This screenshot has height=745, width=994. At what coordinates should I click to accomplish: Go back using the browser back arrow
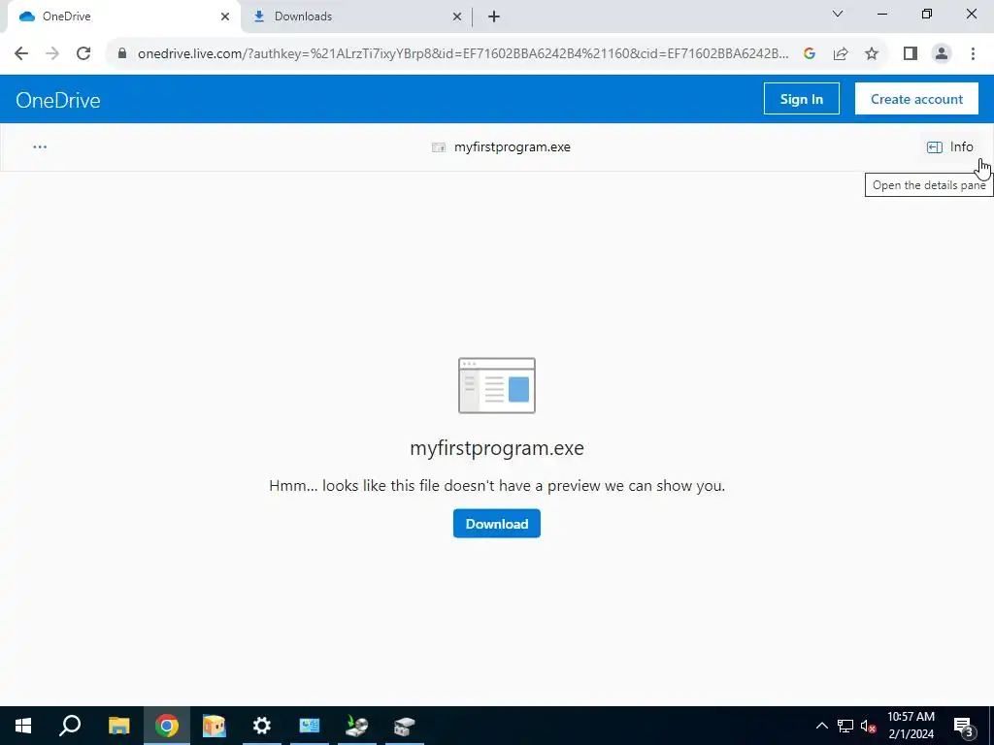tap(21, 53)
